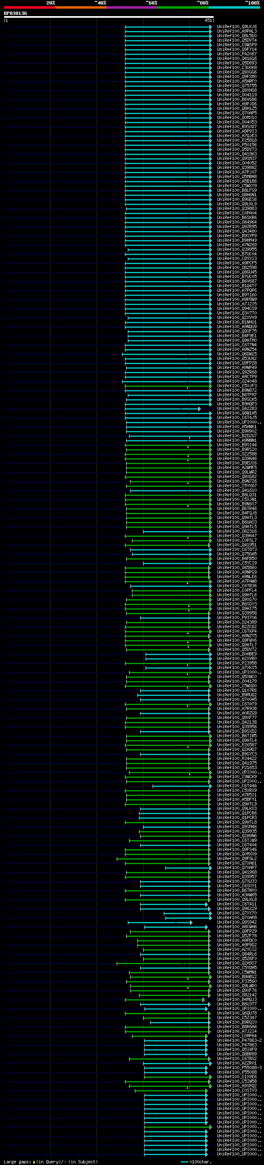Select hit label UniRef100_Q39882
Image resolution: width=264 pixels, height=1165 pixels.
tap(237, 168)
